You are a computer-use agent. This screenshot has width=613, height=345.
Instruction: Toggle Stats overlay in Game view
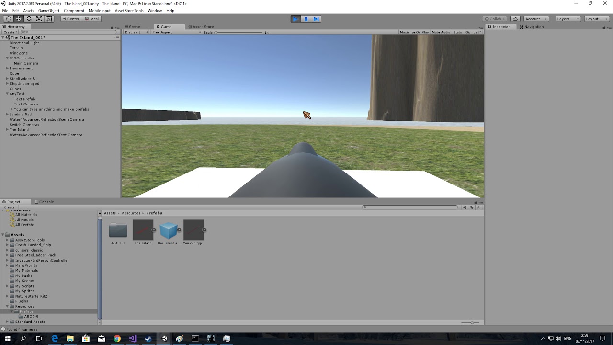[457, 32]
